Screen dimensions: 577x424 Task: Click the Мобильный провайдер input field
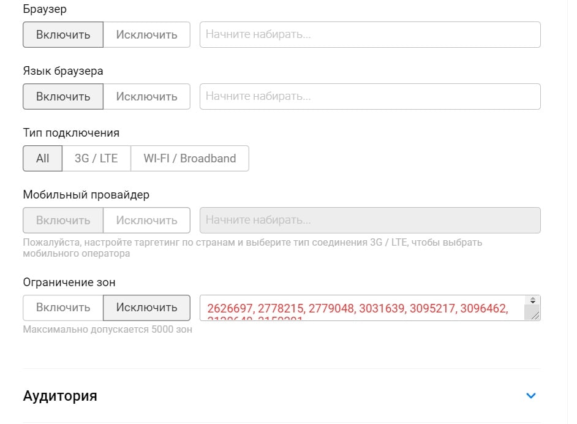[x=370, y=221]
